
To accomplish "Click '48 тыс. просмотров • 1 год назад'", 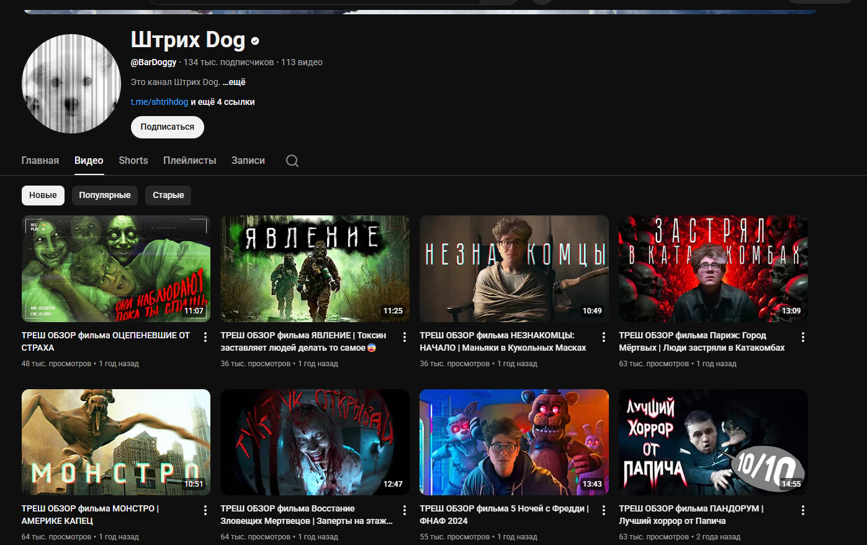I will coord(80,364).
